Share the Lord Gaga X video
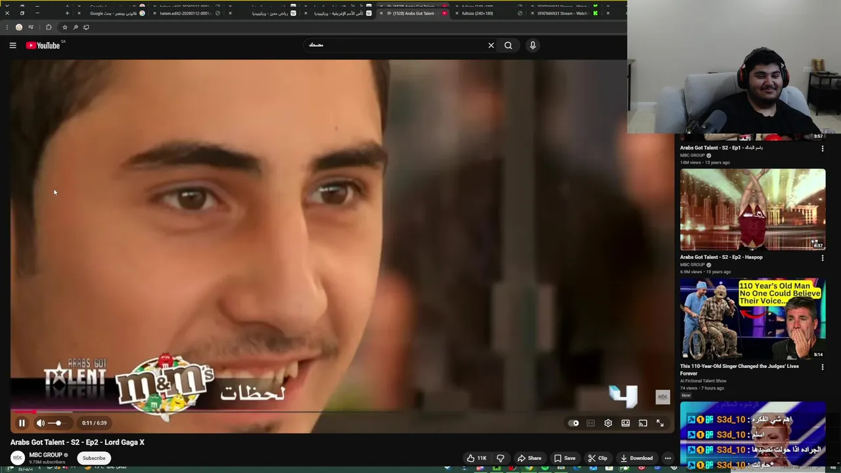 pos(530,458)
